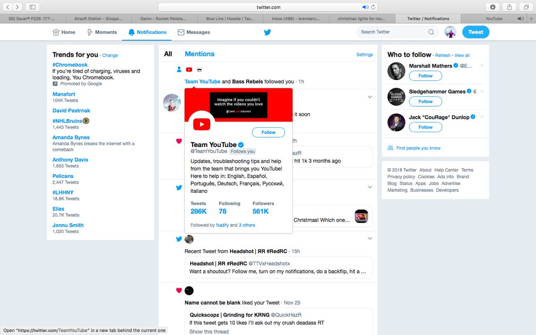Go forward with Safari's forward arrow
536x335 pixels.
[18, 7]
